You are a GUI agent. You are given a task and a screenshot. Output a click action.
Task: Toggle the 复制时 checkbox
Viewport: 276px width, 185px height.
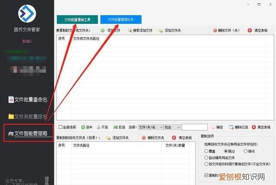(206, 175)
